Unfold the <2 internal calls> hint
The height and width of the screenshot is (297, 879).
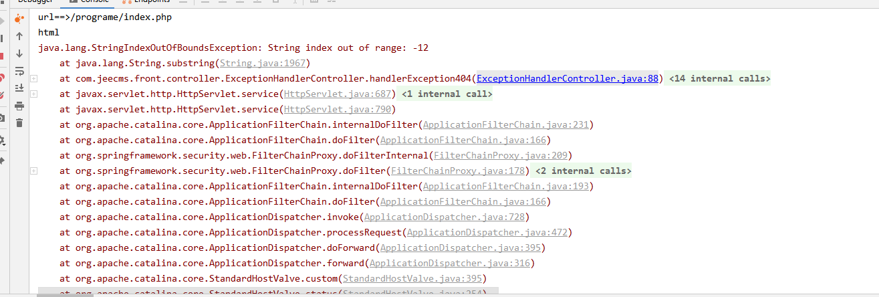pos(583,171)
